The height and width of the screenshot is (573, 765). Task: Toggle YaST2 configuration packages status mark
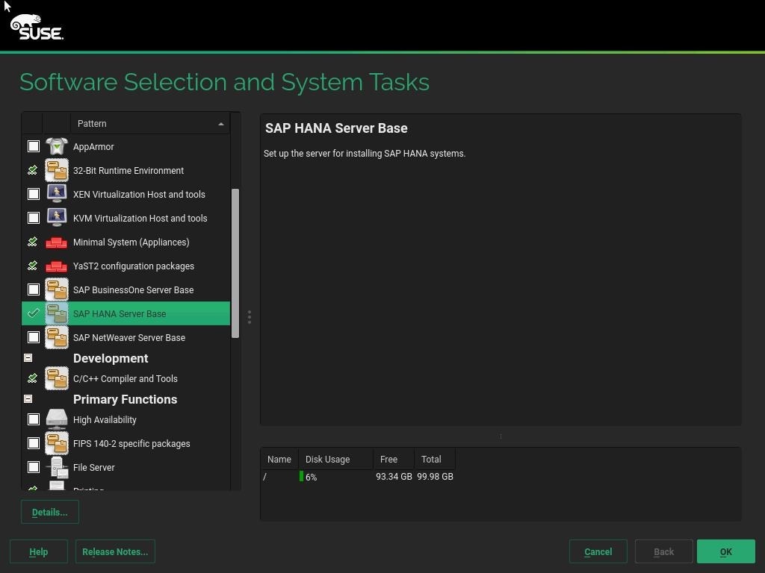coord(33,266)
